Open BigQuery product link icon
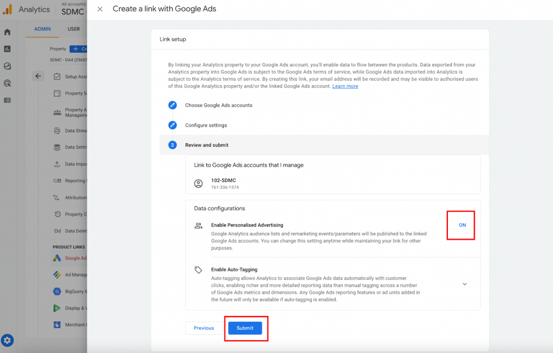The width and height of the screenshot is (553, 353). (x=57, y=291)
